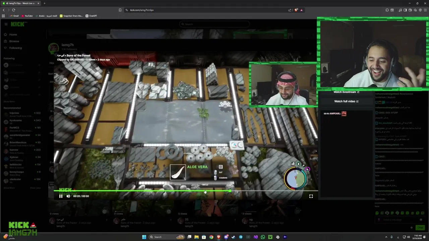The image size is (429, 241).
Task: Open the ChatGPT bookmark
Action: (x=91, y=16)
